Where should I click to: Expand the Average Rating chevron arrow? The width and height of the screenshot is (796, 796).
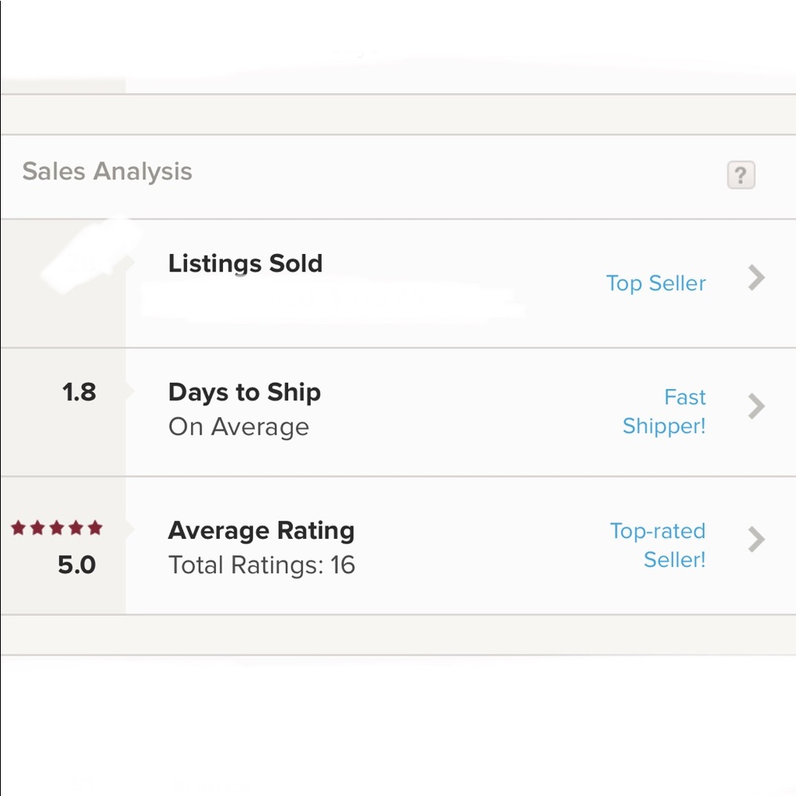tap(756, 540)
